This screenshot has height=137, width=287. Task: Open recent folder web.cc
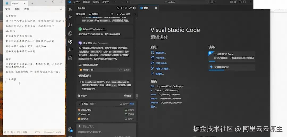[154, 98]
